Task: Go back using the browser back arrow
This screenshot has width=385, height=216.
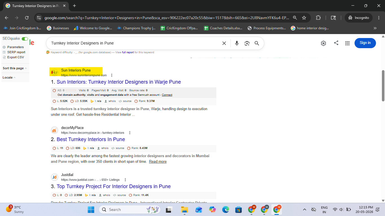Action: (6, 18)
